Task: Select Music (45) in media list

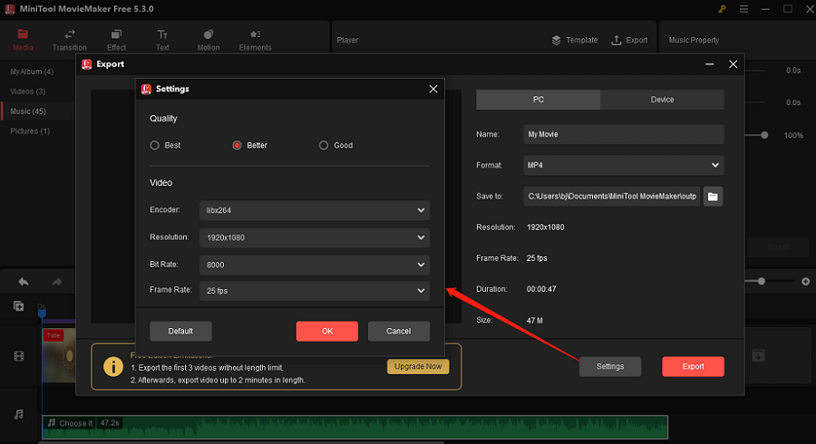Action: click(28, 111)
